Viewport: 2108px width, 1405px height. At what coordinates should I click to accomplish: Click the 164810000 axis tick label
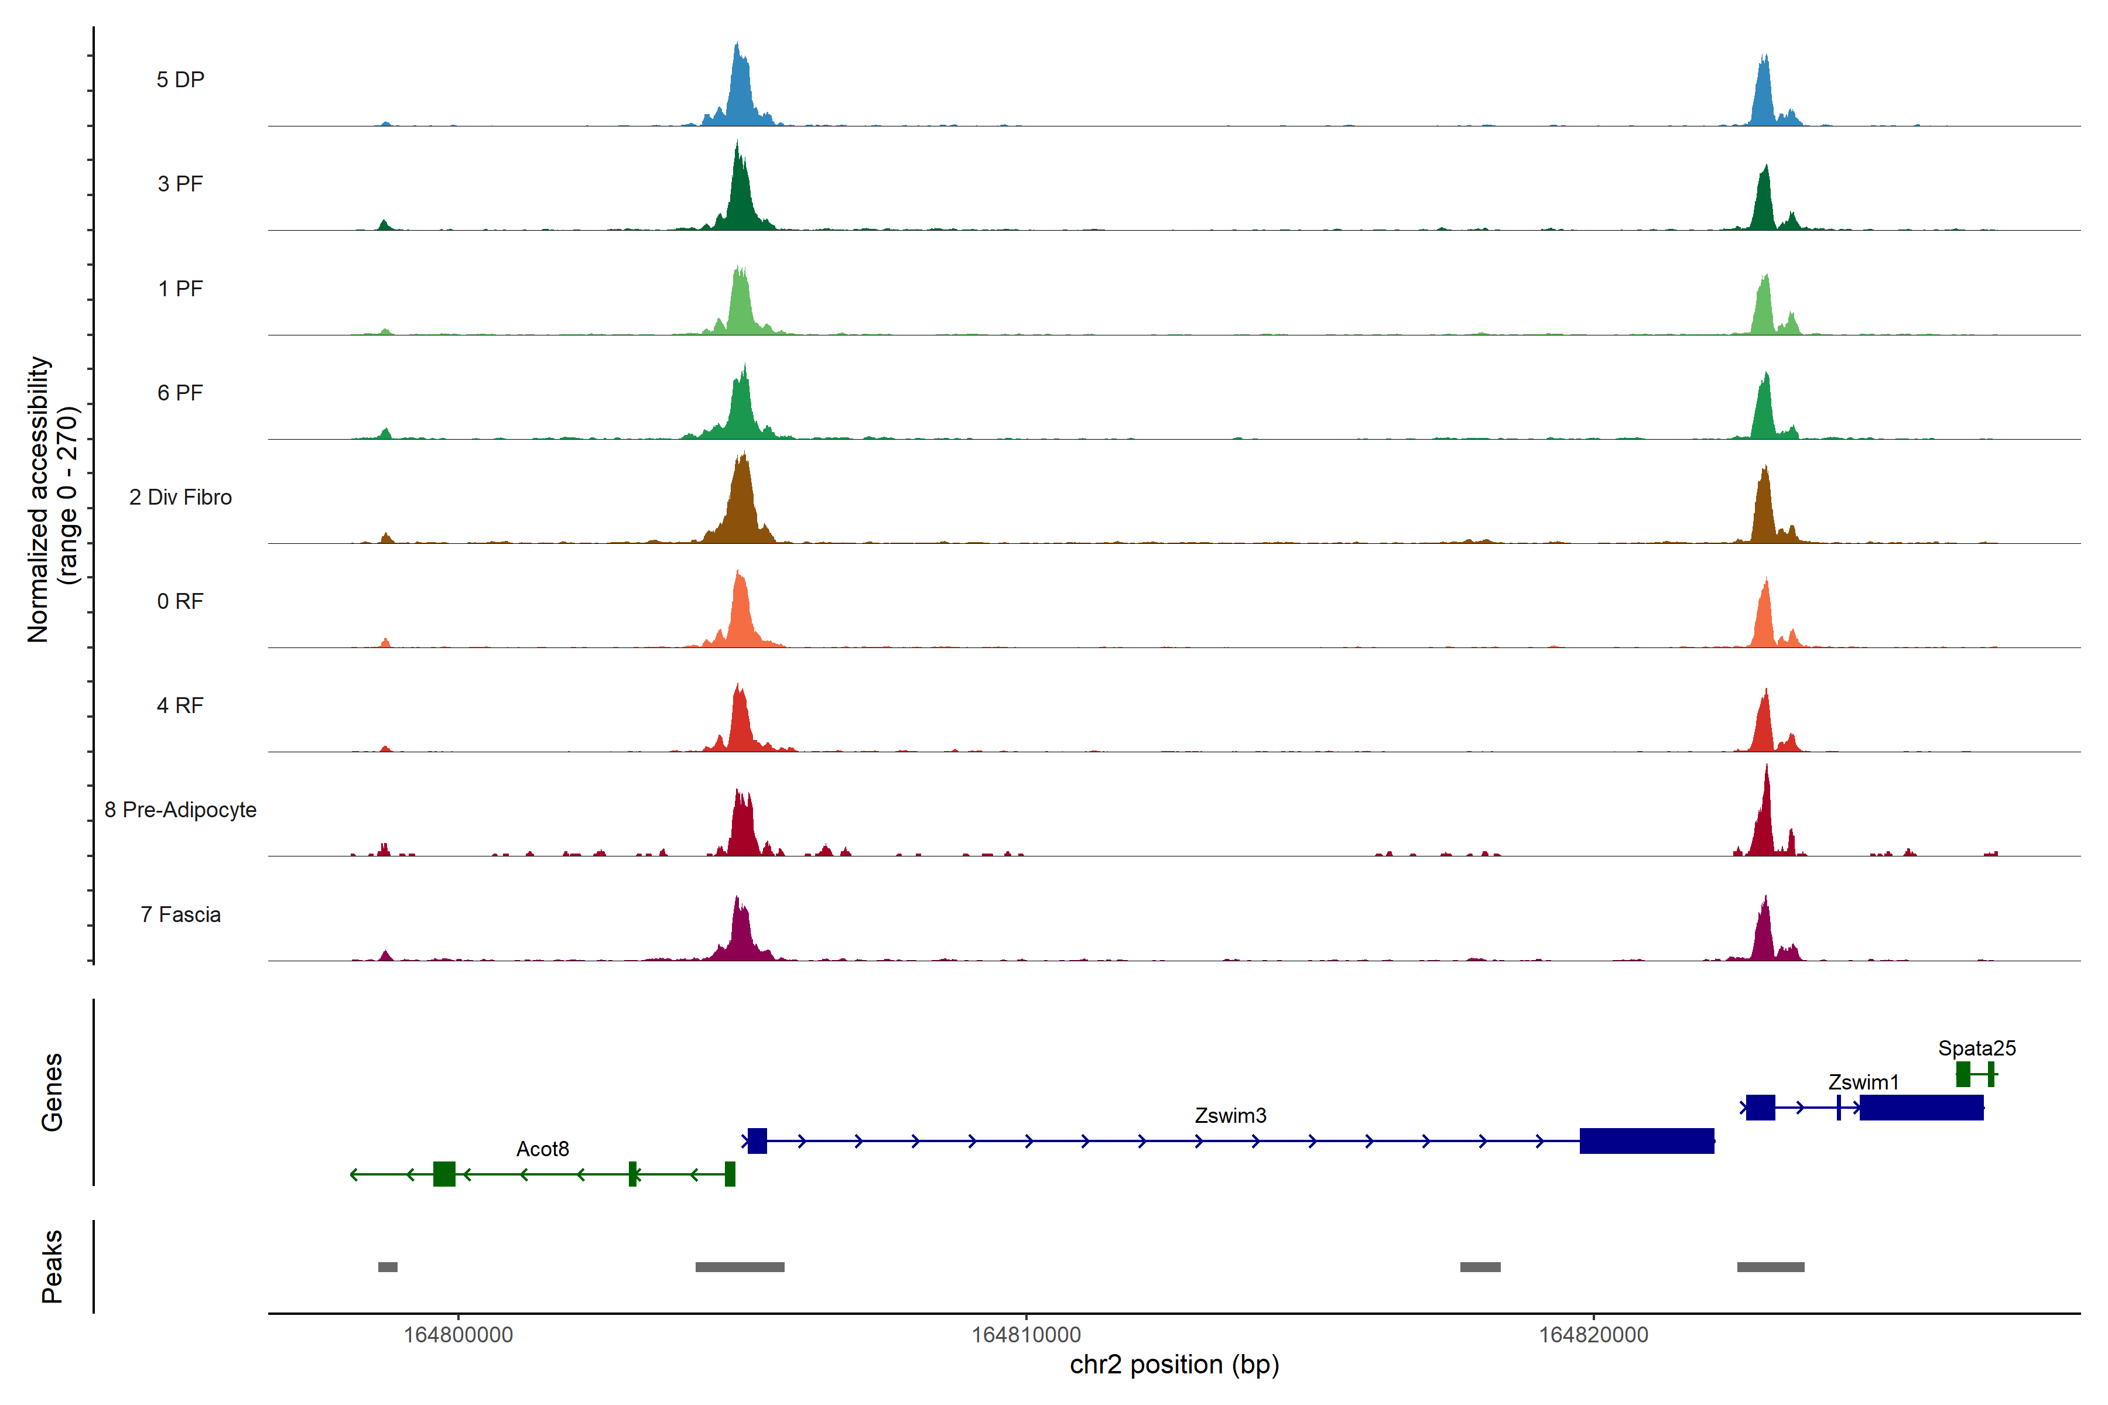pyautogui.click(x=1026, y=1335)
